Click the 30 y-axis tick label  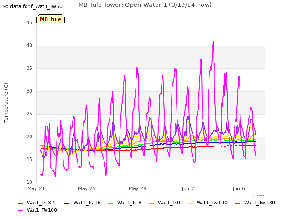click(29, 91)
